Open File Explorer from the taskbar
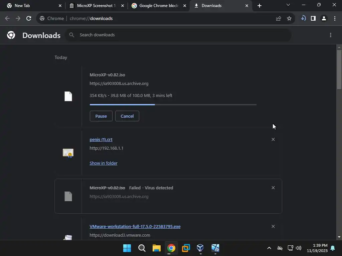Image resolution: width=342 pixels, height=256 pixels. click(x=156, y=248)
